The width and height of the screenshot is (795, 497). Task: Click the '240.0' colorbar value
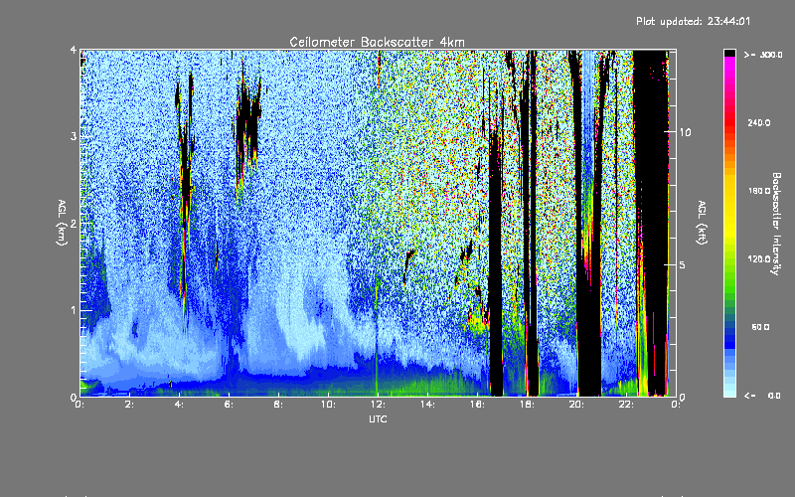(758, 123)
